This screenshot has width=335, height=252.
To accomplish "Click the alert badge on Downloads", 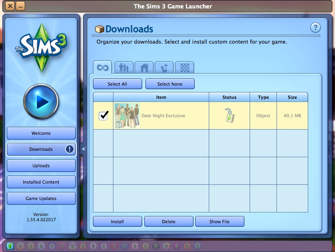I will (70, 149).
